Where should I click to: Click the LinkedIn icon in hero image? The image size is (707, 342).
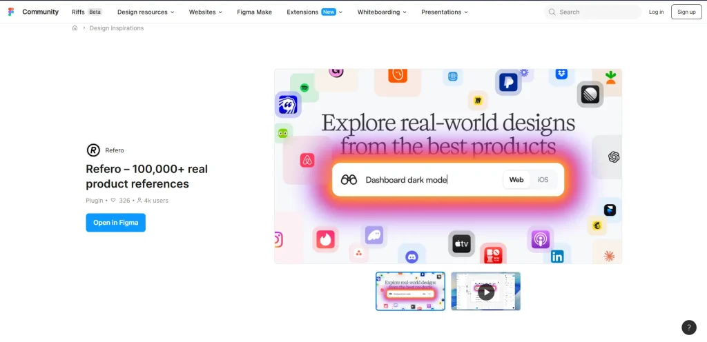[x=557, y=257]
